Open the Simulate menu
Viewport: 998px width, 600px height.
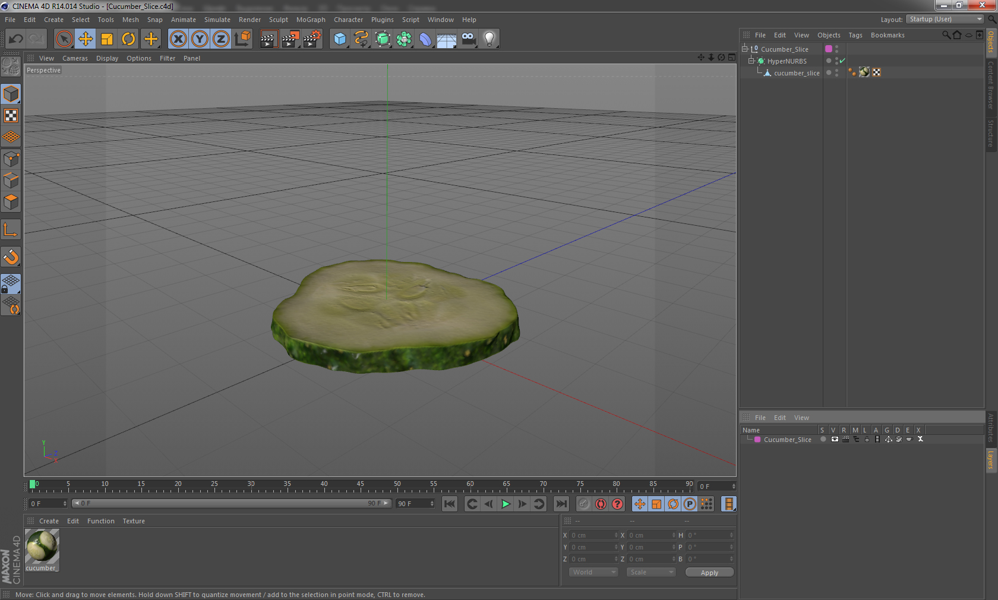217,20
